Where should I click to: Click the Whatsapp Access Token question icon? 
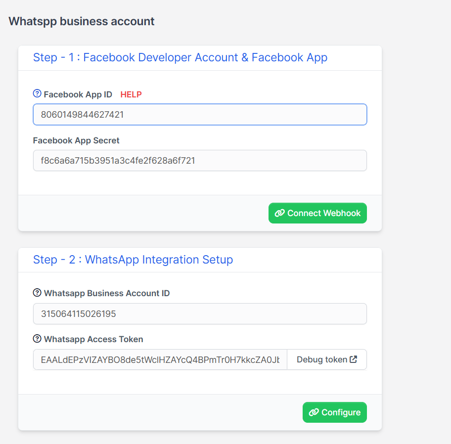(x=37, y=339)
